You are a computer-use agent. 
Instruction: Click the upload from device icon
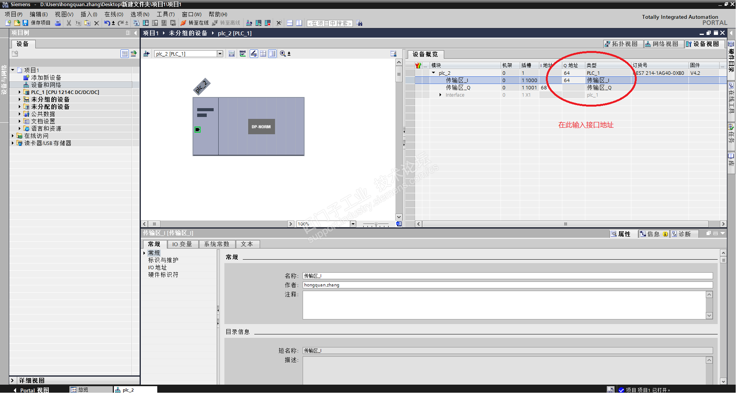(155, 23)
